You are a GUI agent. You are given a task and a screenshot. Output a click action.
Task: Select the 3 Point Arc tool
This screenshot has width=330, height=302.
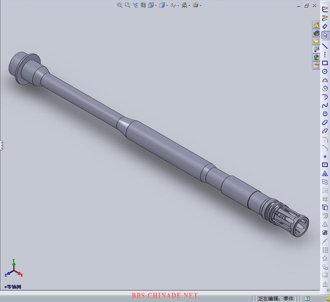325,89
